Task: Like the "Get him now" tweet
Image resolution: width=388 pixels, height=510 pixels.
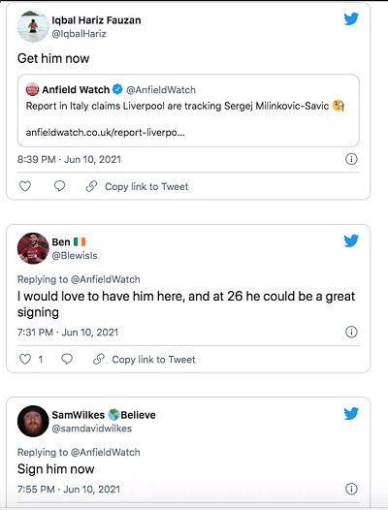Action: tap(25, 186)
